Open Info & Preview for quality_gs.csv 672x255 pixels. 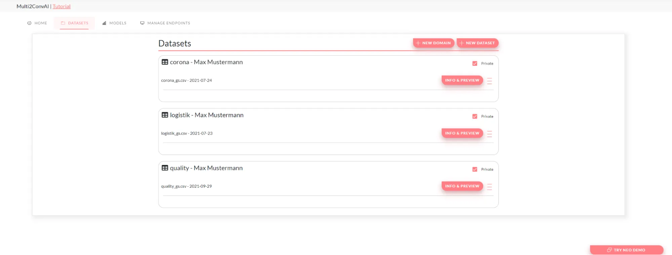point(462,186)
